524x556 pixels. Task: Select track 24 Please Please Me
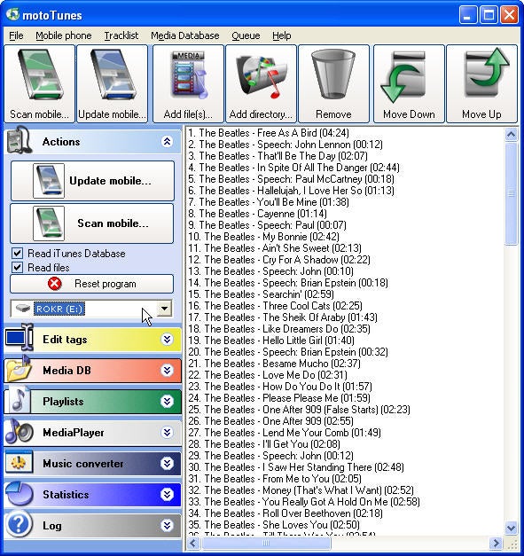tap(279, 398)
